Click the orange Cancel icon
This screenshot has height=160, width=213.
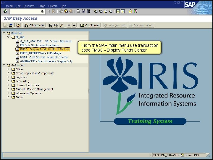click(x=71, y=12)
